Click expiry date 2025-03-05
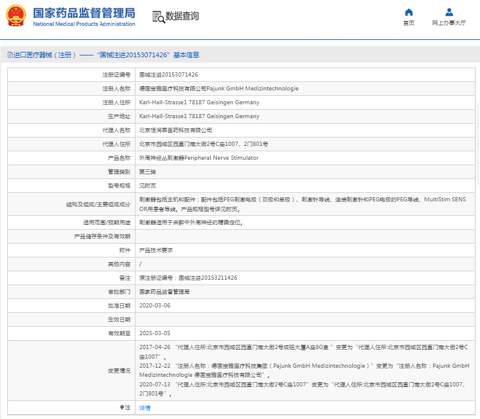The width and height of the screenshot is (480, 419). pos(155,333)
